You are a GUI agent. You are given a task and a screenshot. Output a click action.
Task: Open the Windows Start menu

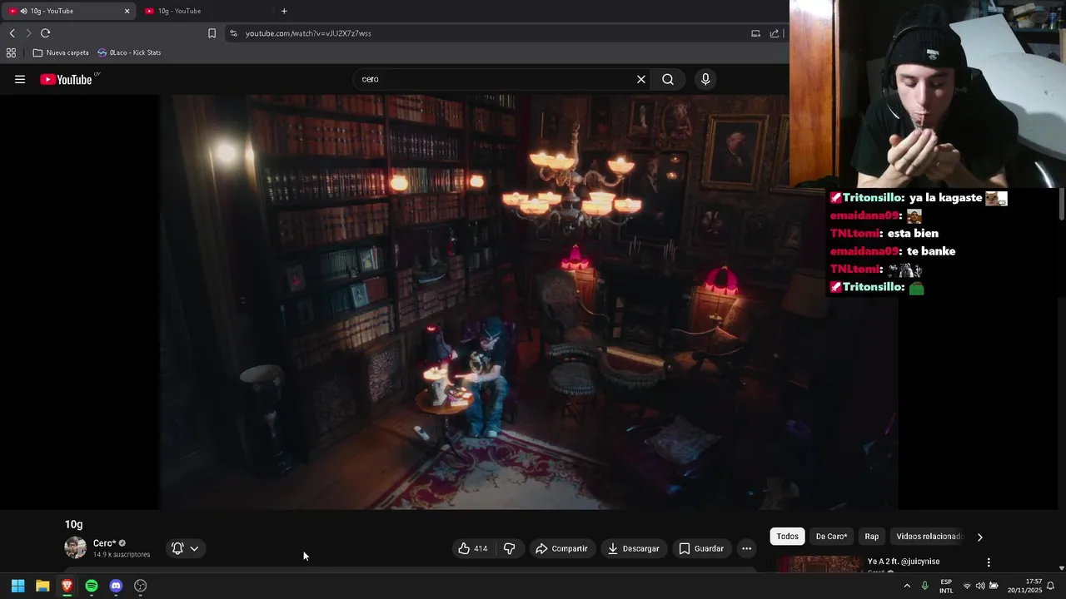point(17,586)
